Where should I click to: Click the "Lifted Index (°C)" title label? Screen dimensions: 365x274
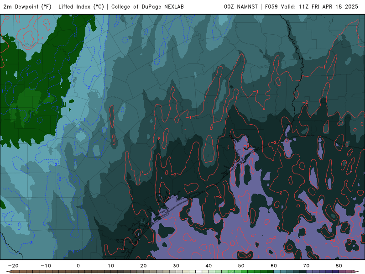pyautogui.click(x=81, y=6)
